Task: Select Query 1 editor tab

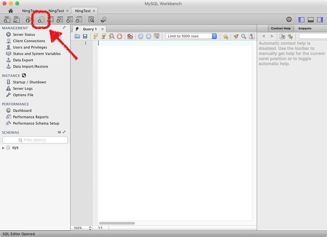Action: tap(90, 29)
